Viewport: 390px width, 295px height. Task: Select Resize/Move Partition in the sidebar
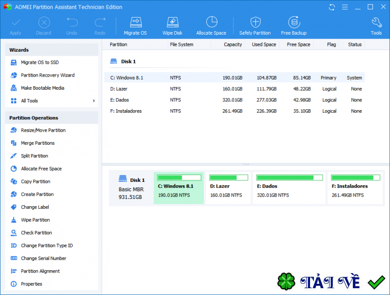point(43,130)
